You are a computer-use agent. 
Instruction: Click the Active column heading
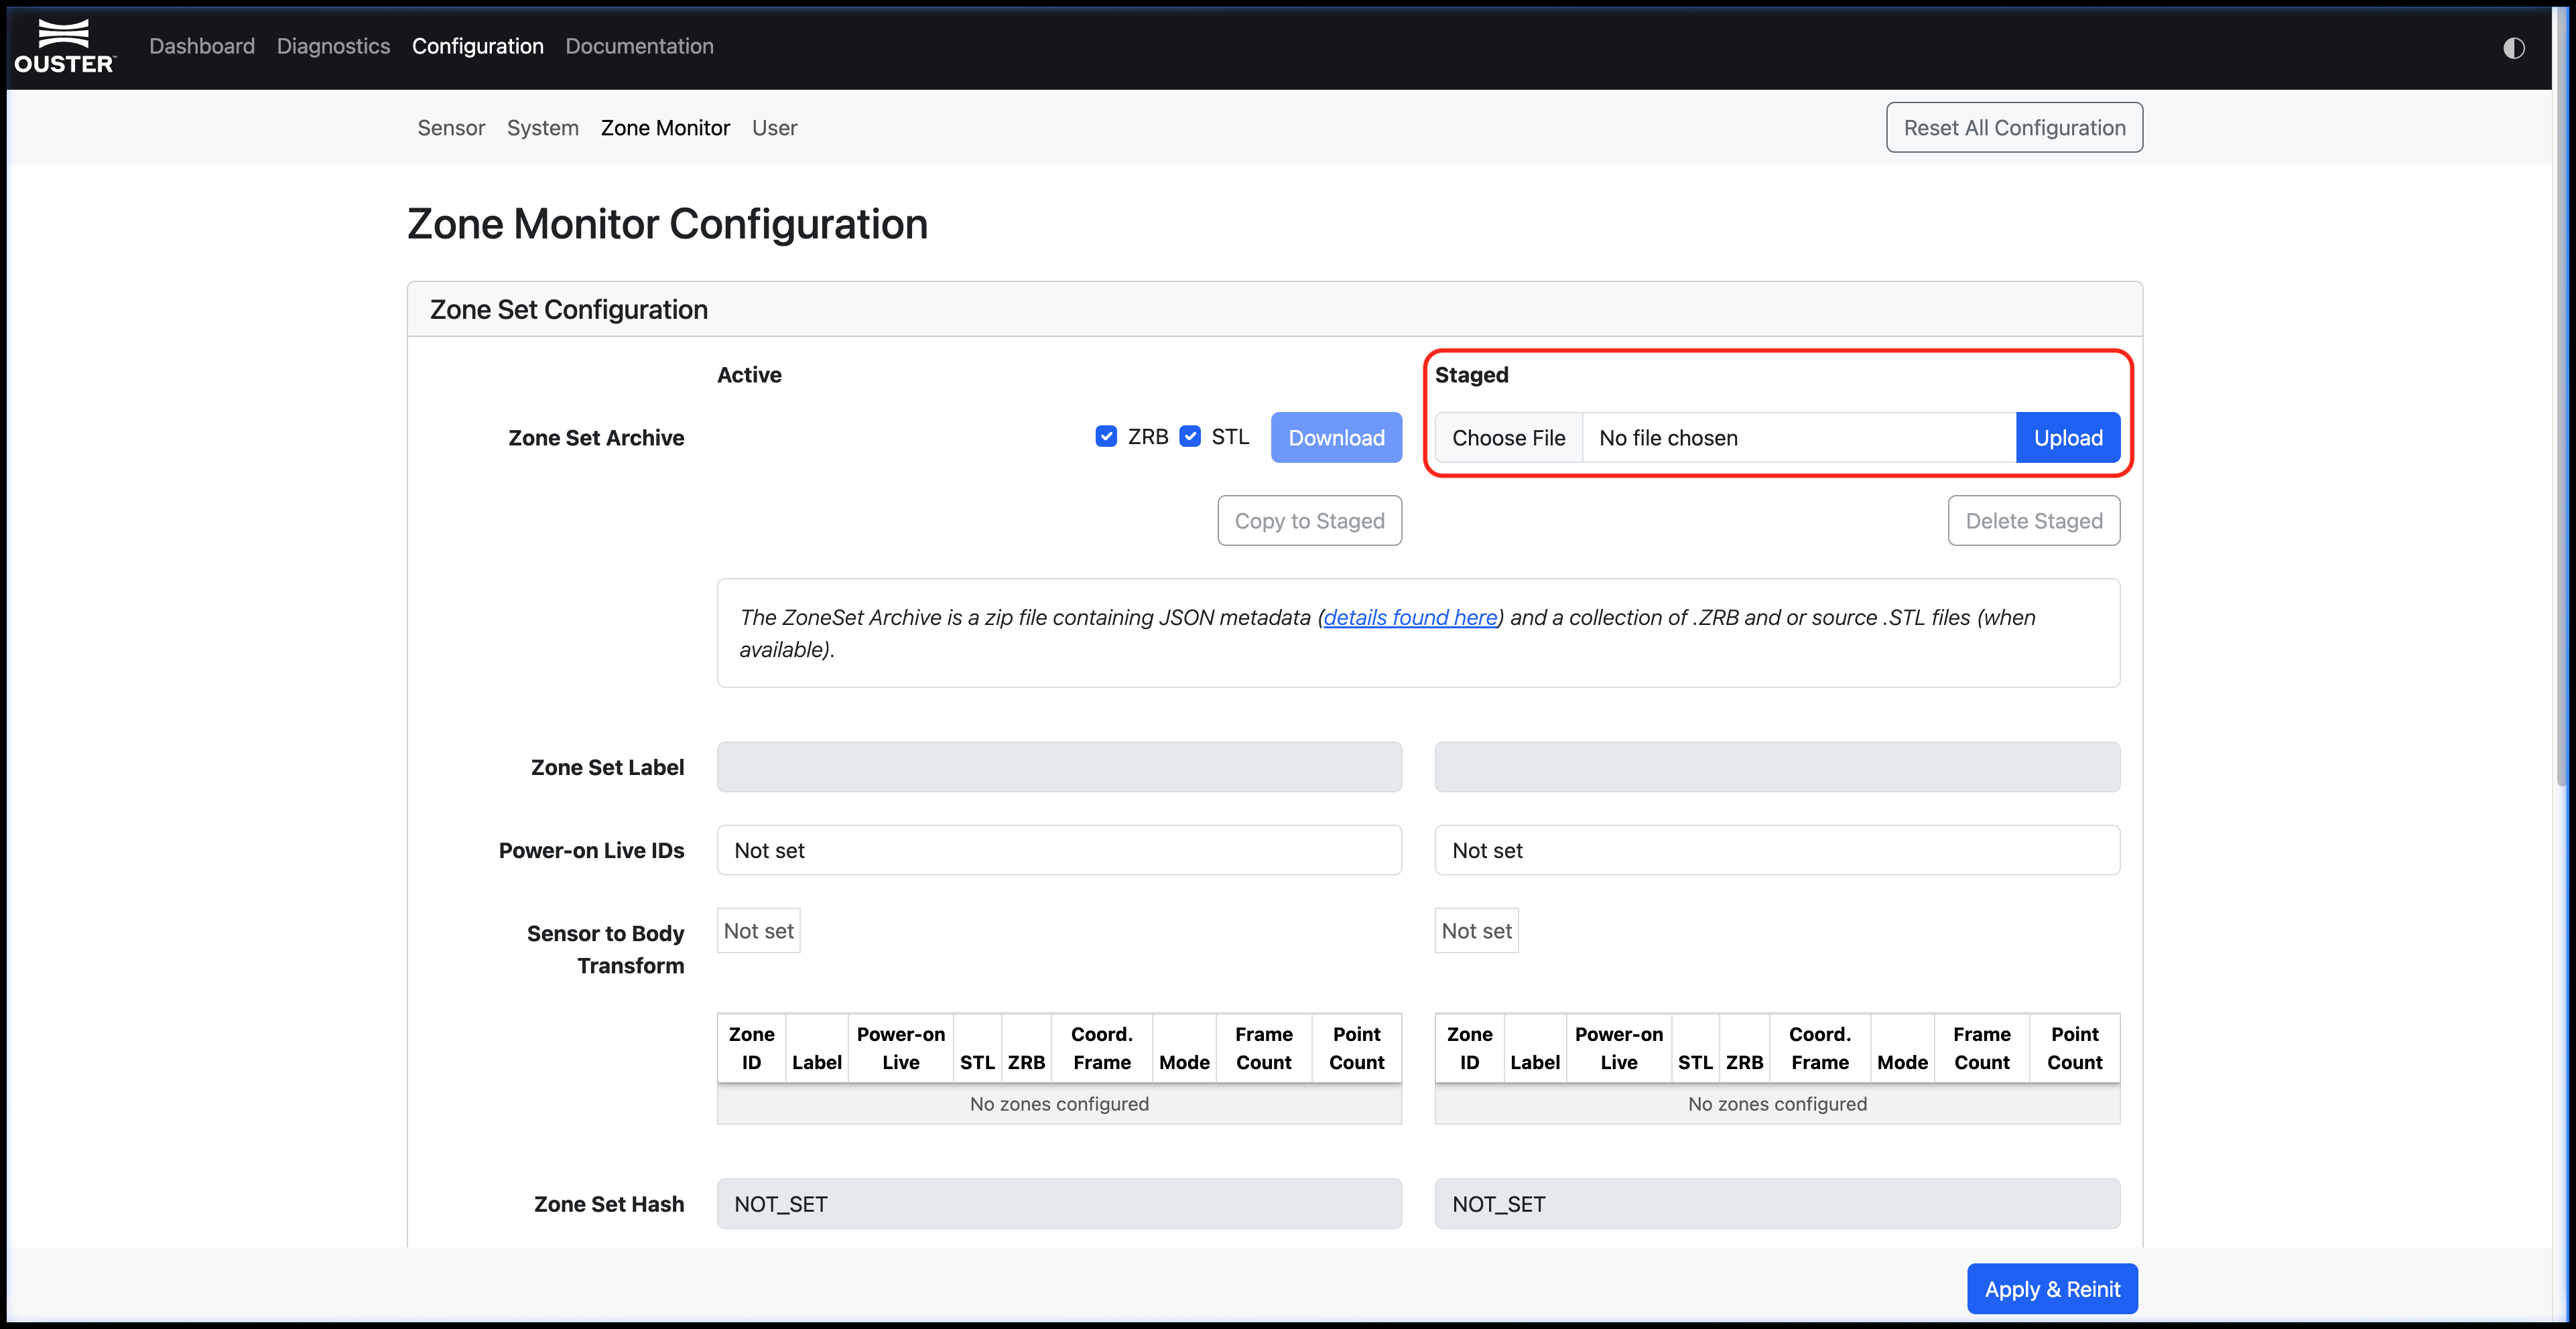[749, 374]
